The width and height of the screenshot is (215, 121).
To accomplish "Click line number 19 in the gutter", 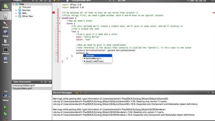I will pyautogui.click(x=56, y=53).
